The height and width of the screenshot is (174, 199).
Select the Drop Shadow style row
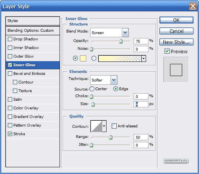(x=33, y=39)
